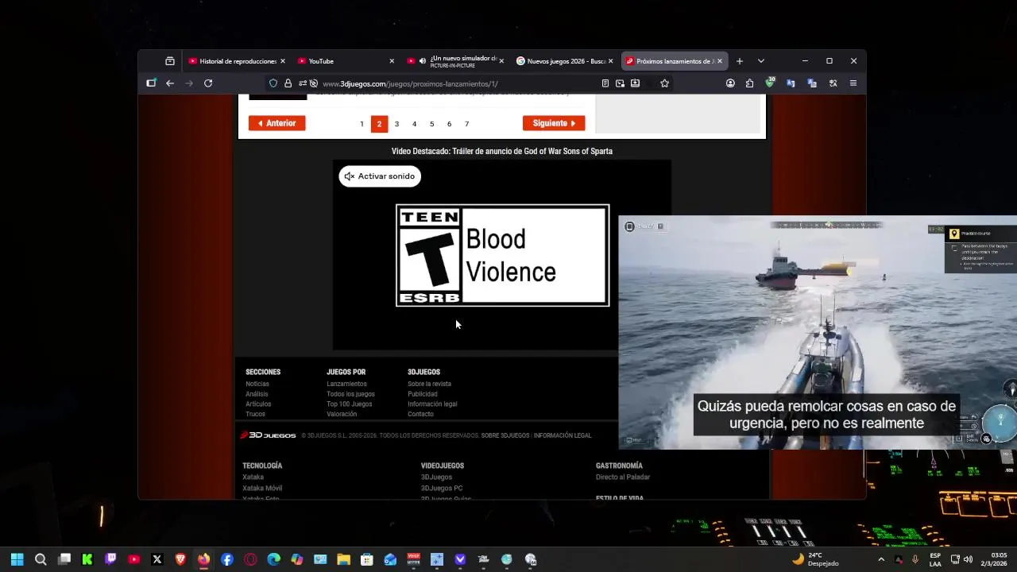
Task: Click the Activar sonido button on video
Action: [x=380, y=176]
